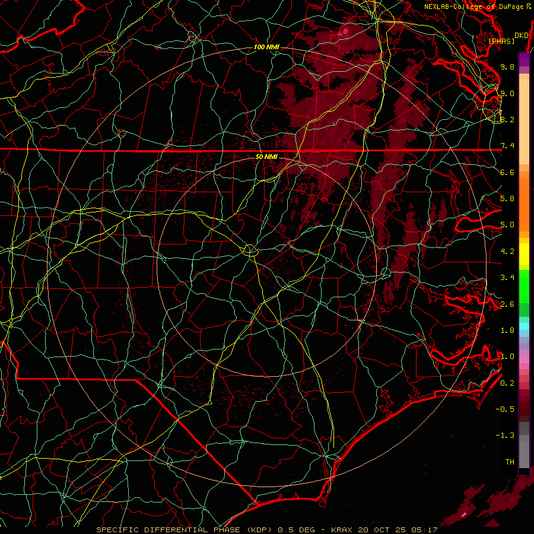The width and height of the screenshot is (534, 534).
Task: Click the "DKD" label above the scale
Action: (x=522, y=35)
